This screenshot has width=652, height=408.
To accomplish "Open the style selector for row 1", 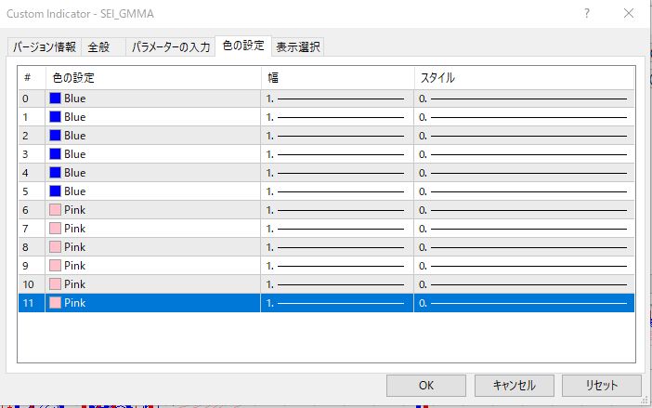I will (x=525, y=117).
